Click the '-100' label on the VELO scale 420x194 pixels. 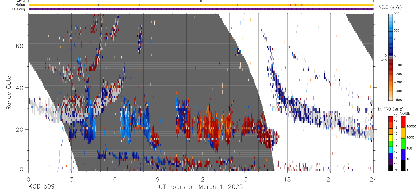click(x=397, y=65)
